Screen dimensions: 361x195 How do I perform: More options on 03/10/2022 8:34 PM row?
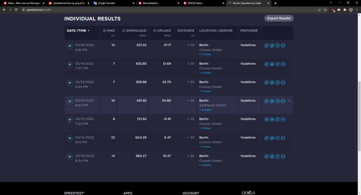click(283, 156)
